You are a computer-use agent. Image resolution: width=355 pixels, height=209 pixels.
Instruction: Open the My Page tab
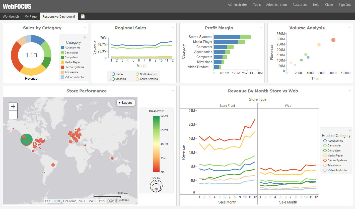pos(30,16)
